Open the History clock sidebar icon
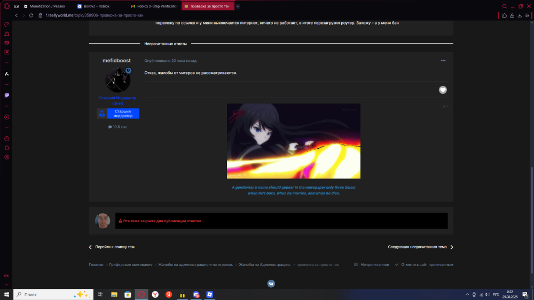The image size is (534, 300). 6,139
